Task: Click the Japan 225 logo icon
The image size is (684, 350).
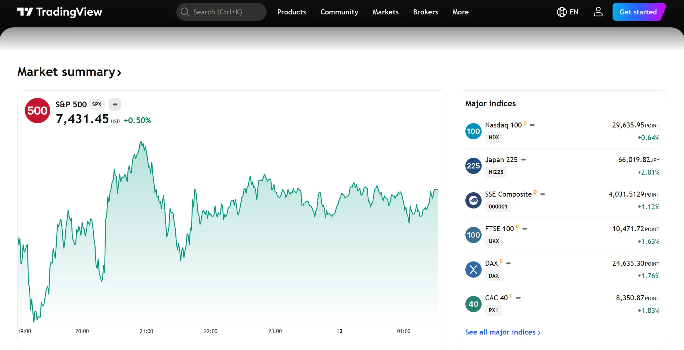Action: point(473,166)
